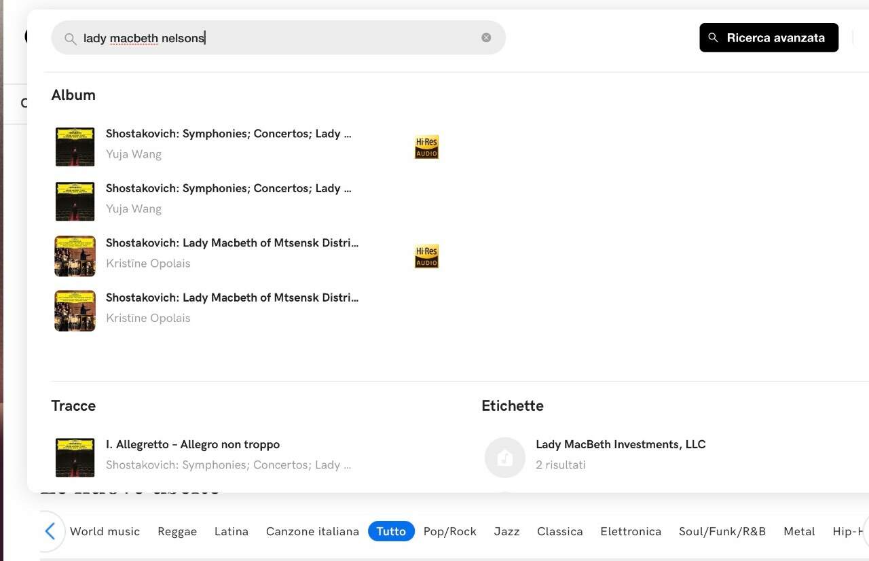Select the Jazz genre tab
This screenshot has width=869, height=561.
[x=506, y=531]
